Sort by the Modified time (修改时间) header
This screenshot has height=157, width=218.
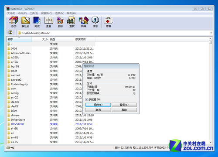pyautogui.click(x=85, y=39)
